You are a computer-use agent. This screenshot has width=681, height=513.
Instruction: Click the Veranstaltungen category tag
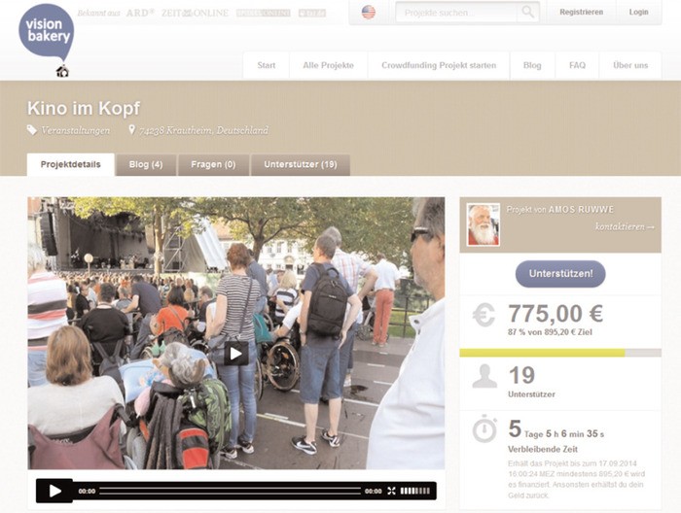coord(76,130)
